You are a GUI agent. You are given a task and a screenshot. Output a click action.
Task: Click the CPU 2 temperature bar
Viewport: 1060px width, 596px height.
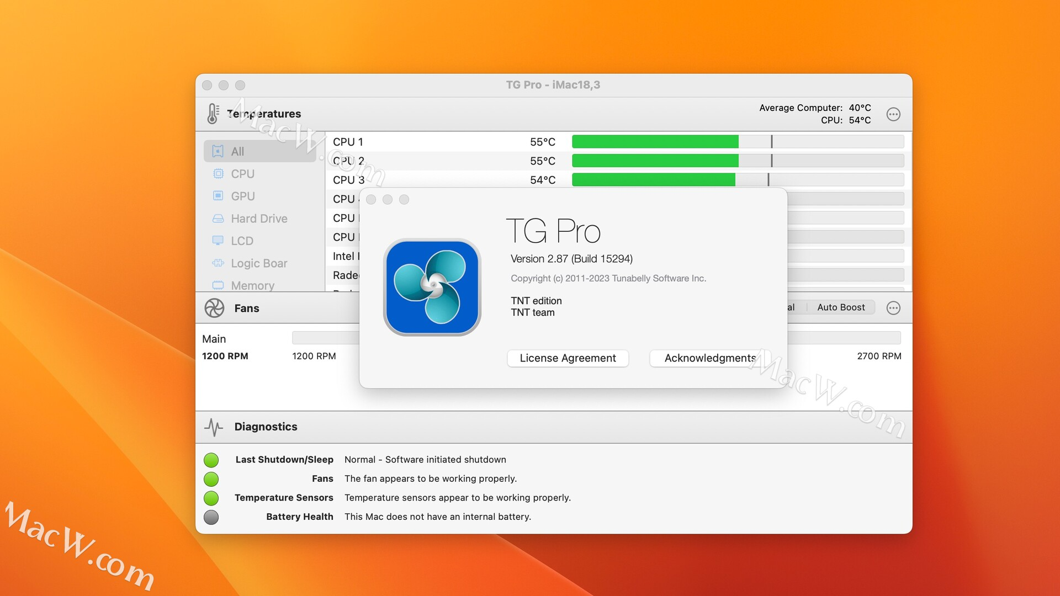pyautogui.click(x=738, y=161)
